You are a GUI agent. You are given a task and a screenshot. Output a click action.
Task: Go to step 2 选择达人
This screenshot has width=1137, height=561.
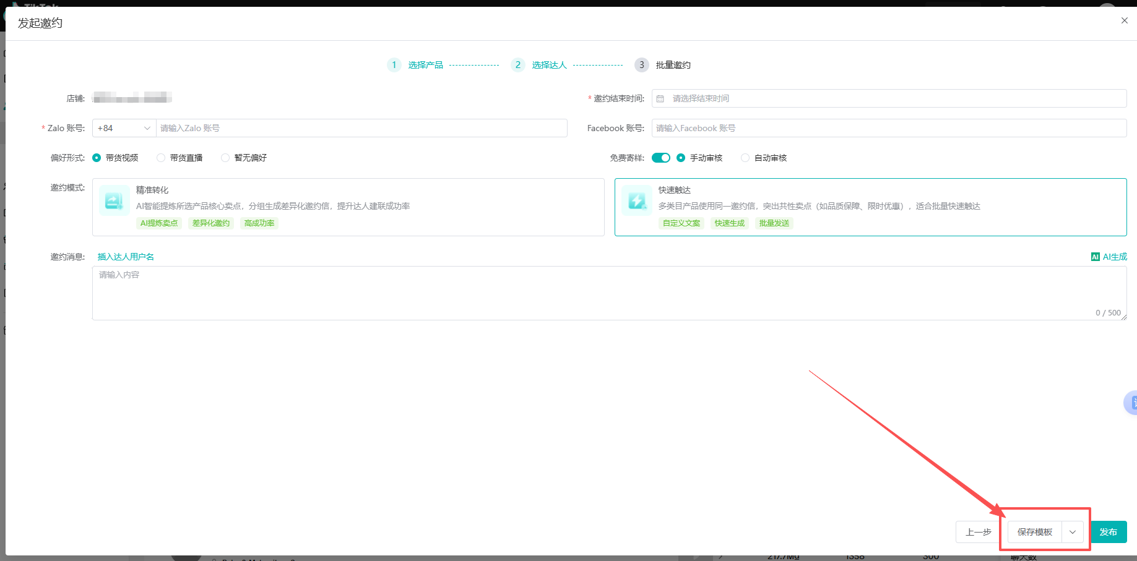click(x=548, y=65)
